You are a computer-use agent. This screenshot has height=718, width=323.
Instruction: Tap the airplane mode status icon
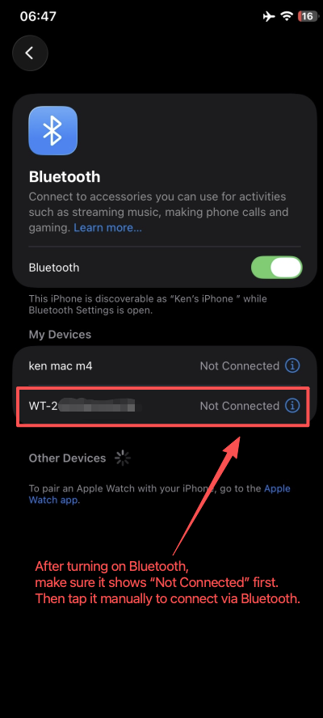coord(269,16)
